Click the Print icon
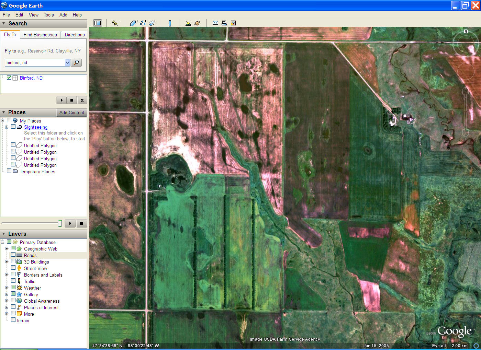The image size is (481, 350). tap(224, 23)
